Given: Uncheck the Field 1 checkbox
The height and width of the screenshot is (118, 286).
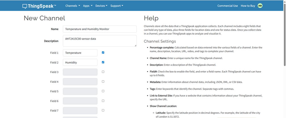Looking at the screenshot, I should 103,53.
